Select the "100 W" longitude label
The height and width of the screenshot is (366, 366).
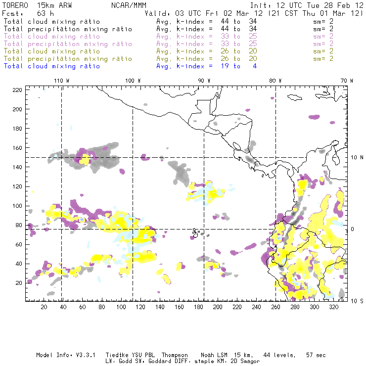pyautogui.click(x=133, y=81)
